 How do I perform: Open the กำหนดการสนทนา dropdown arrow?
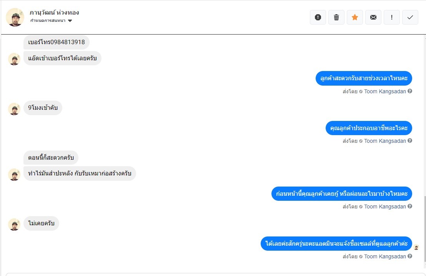[70, 21]
